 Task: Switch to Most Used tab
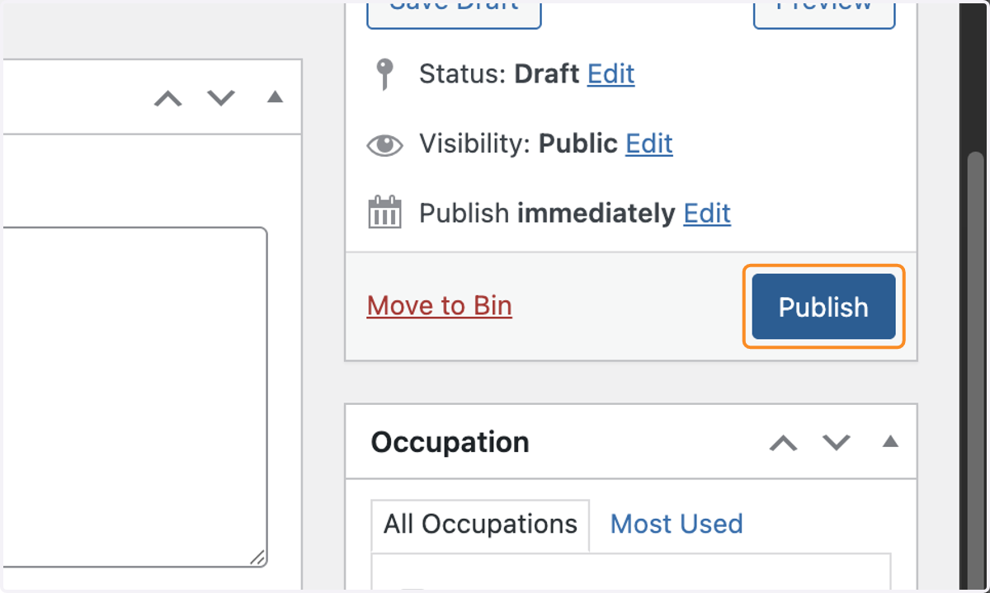pyautogui.click(x=676, y=525)
